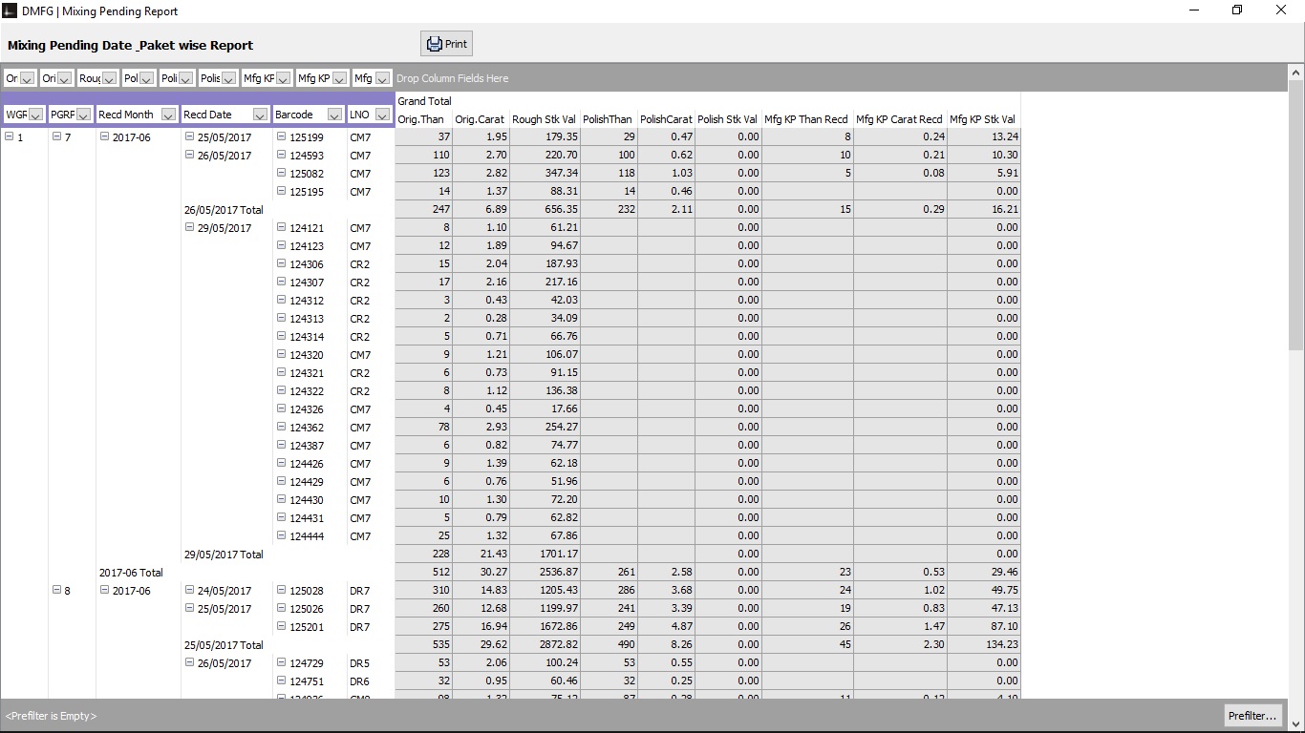Click the printer icon in the toolbar
1305x733 pixels.
click(435, 44)
